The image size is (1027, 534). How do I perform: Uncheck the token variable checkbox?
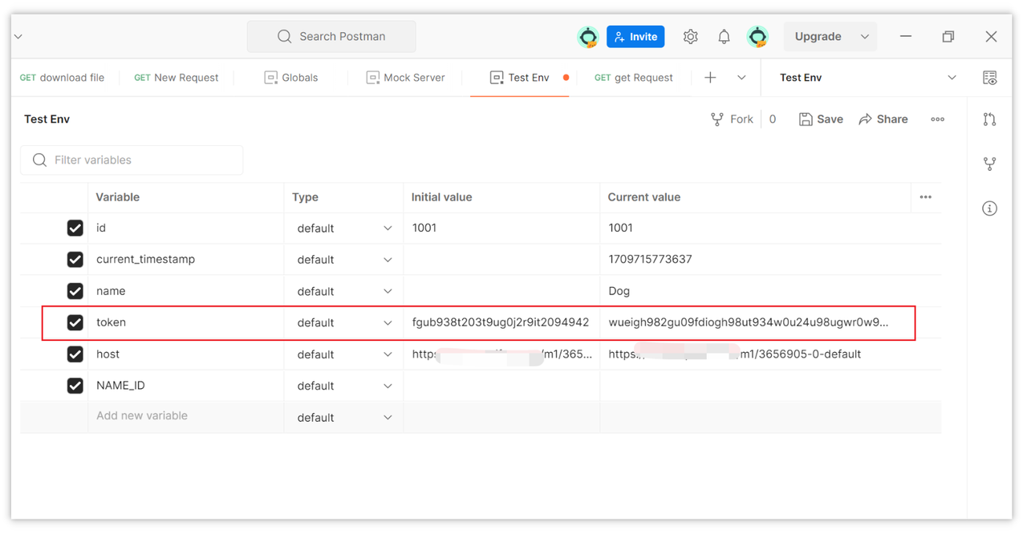[75, 322]
